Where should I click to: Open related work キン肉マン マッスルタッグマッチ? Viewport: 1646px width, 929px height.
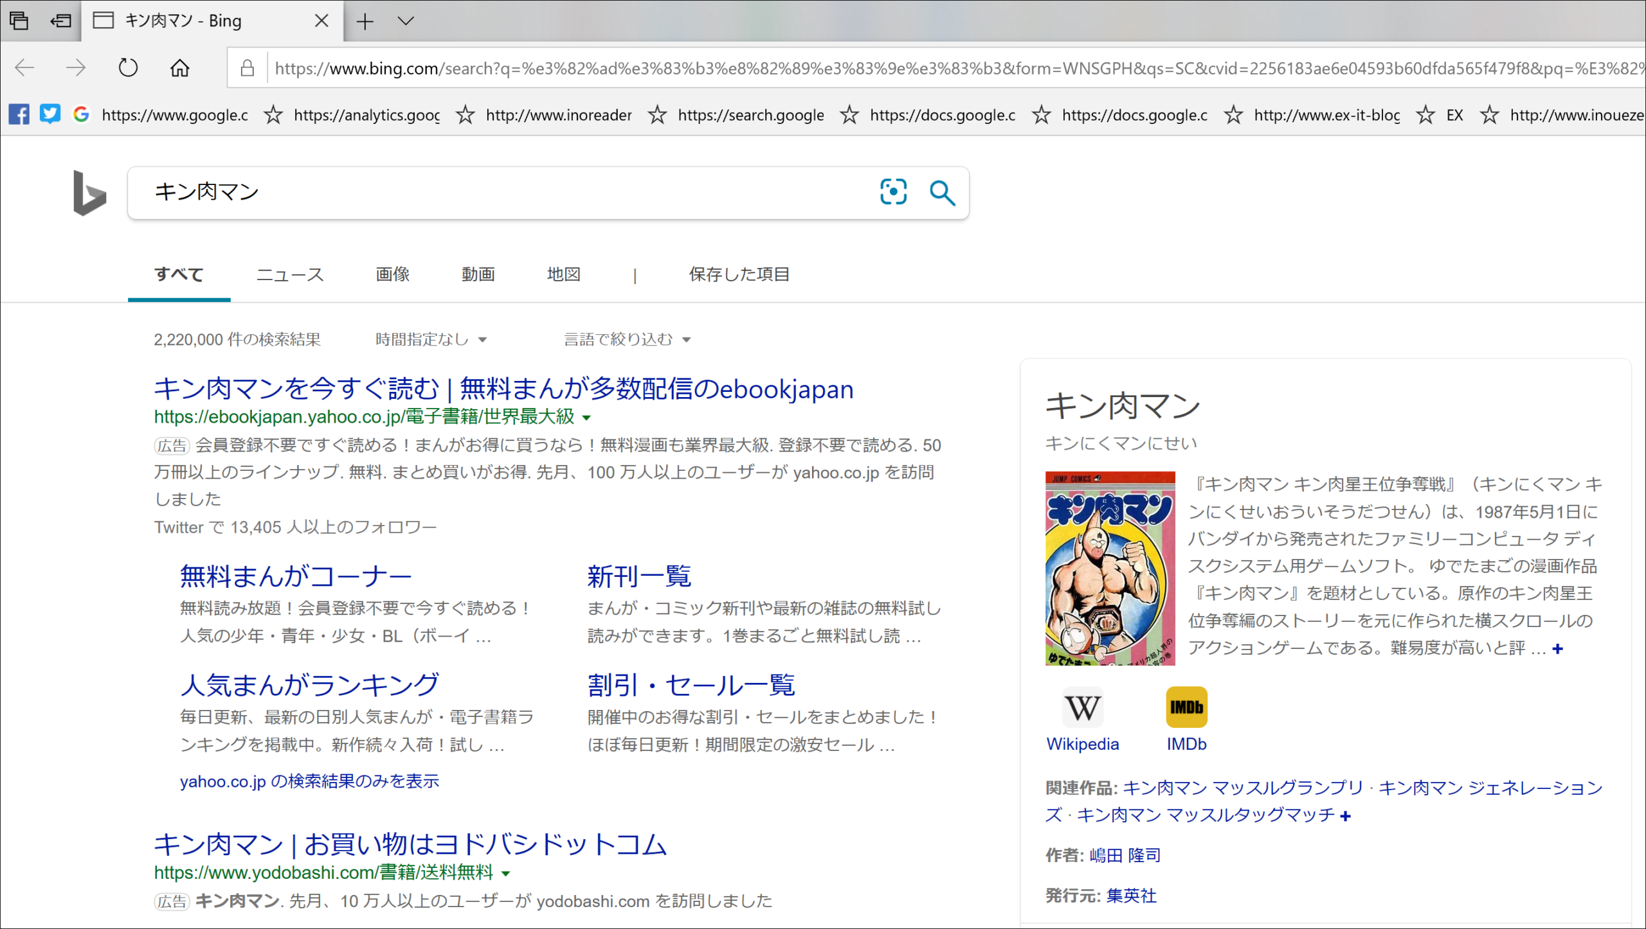pos(1206,815)
